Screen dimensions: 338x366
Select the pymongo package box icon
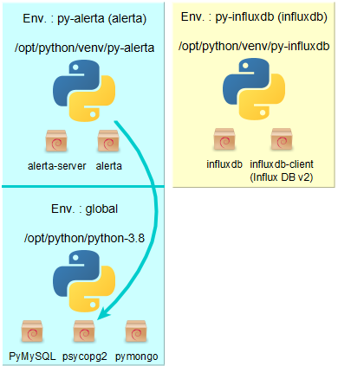(x=136, y=331)
